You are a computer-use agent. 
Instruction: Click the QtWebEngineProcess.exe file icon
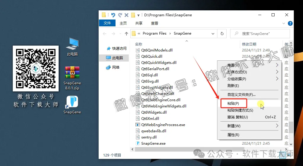(138, 125)
